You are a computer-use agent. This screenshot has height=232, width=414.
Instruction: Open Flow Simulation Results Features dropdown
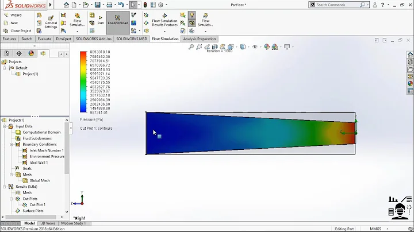tap(164, 32)
